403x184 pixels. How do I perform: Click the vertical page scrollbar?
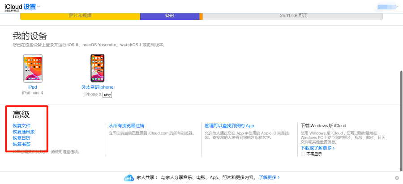tap(401, 120)
